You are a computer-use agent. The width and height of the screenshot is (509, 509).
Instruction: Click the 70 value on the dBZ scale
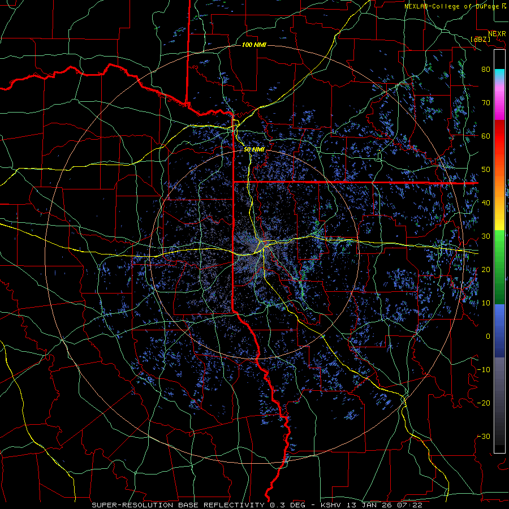point(486,102)
